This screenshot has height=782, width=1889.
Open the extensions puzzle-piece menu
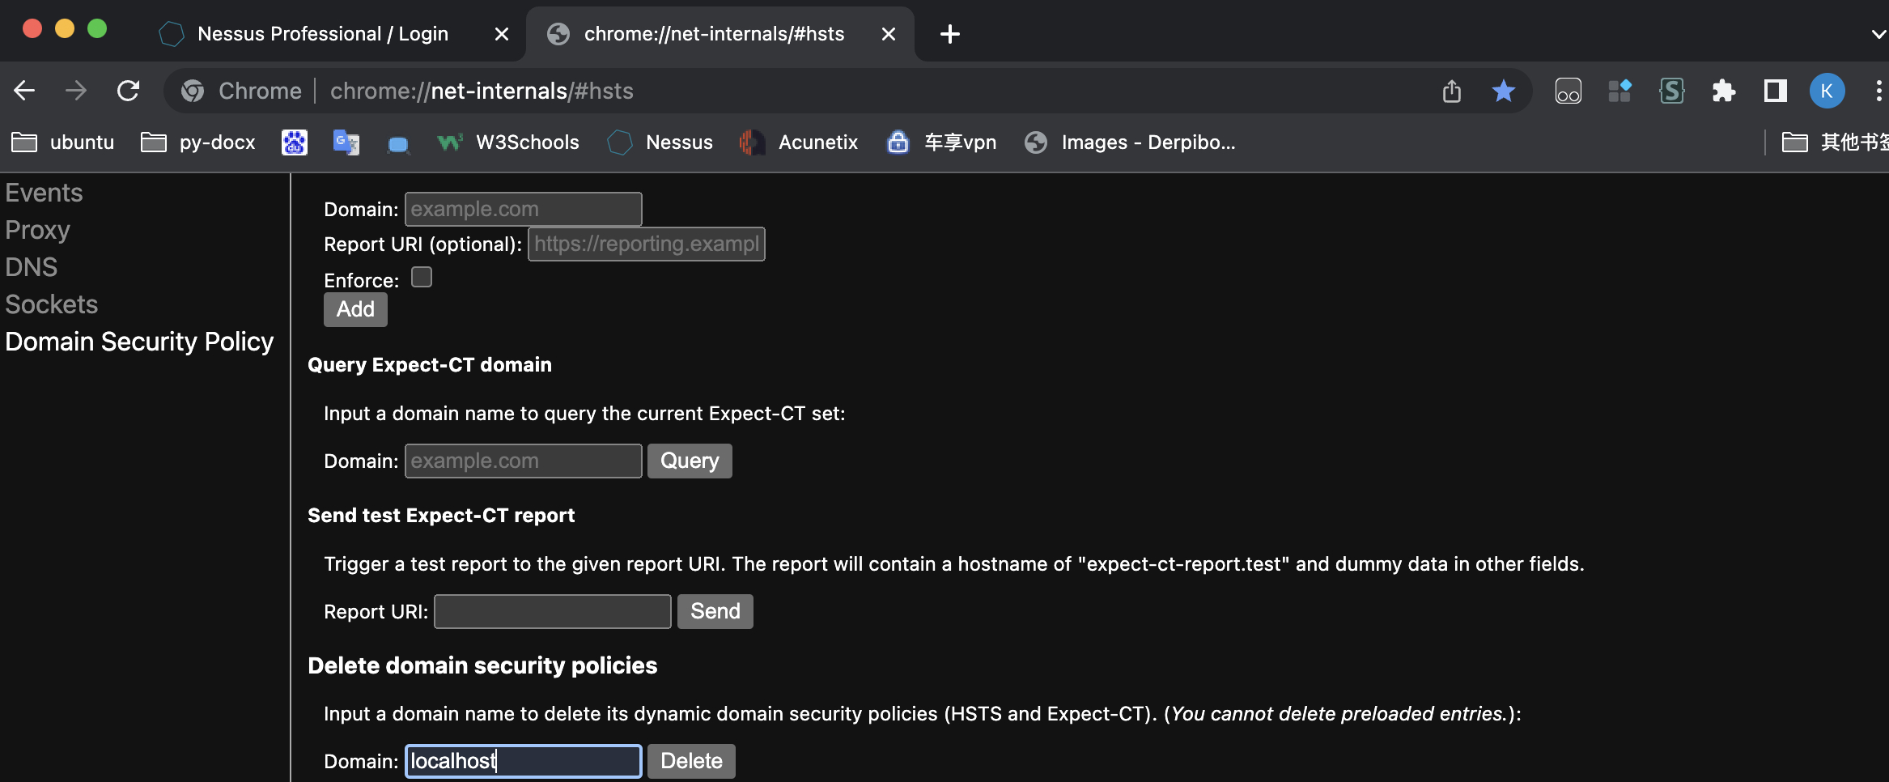[1723, 91]
